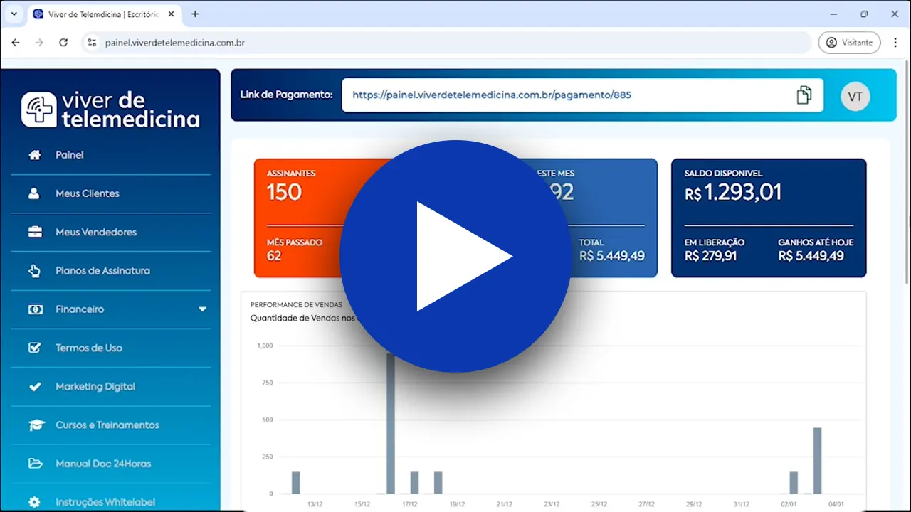Open the VT user avatar
The height and width of the screenshot is (512, 911).
pyautogui.click(x=855, y=97)
